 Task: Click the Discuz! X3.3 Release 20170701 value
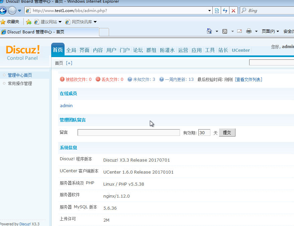(136, 160)
